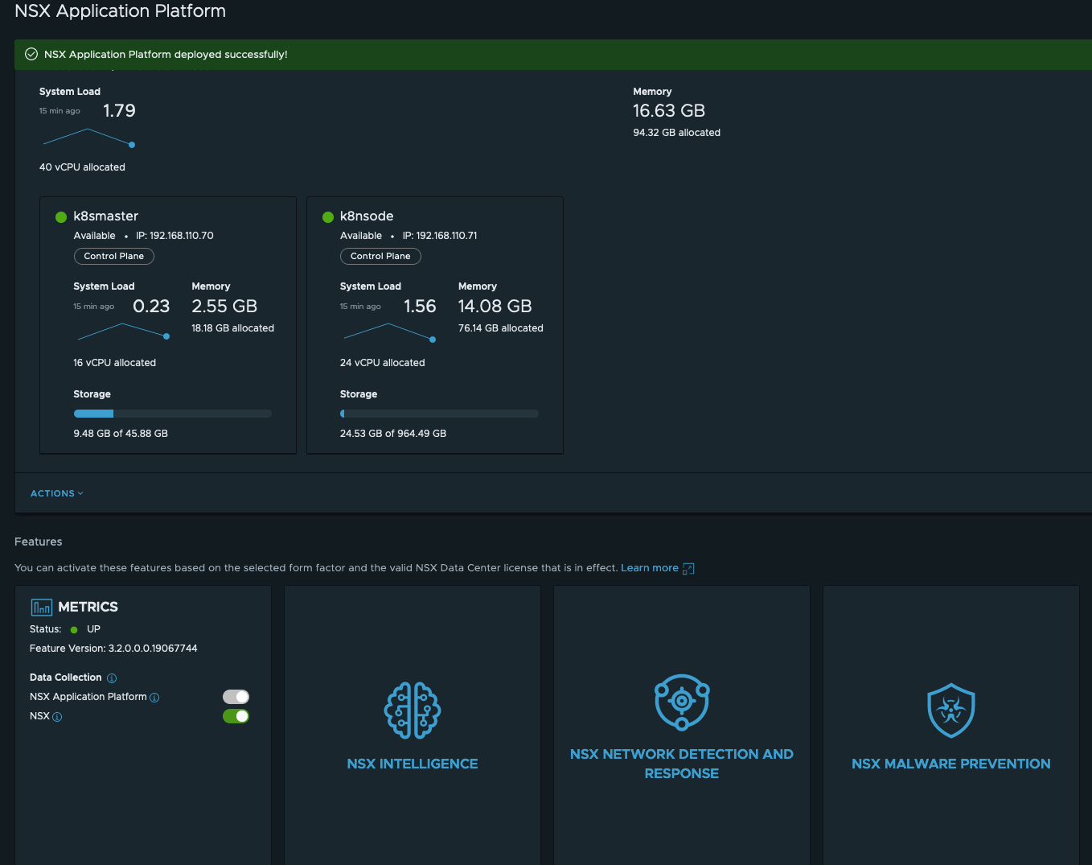Click IP: 192.168.110.71 text
This screenshot has width=1092, height=865.
440,236
